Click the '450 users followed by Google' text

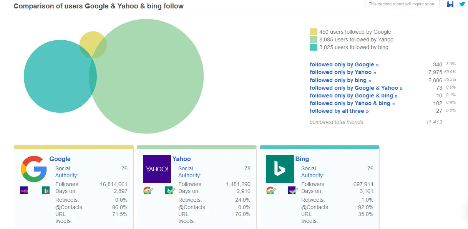[x=355, y=32]
